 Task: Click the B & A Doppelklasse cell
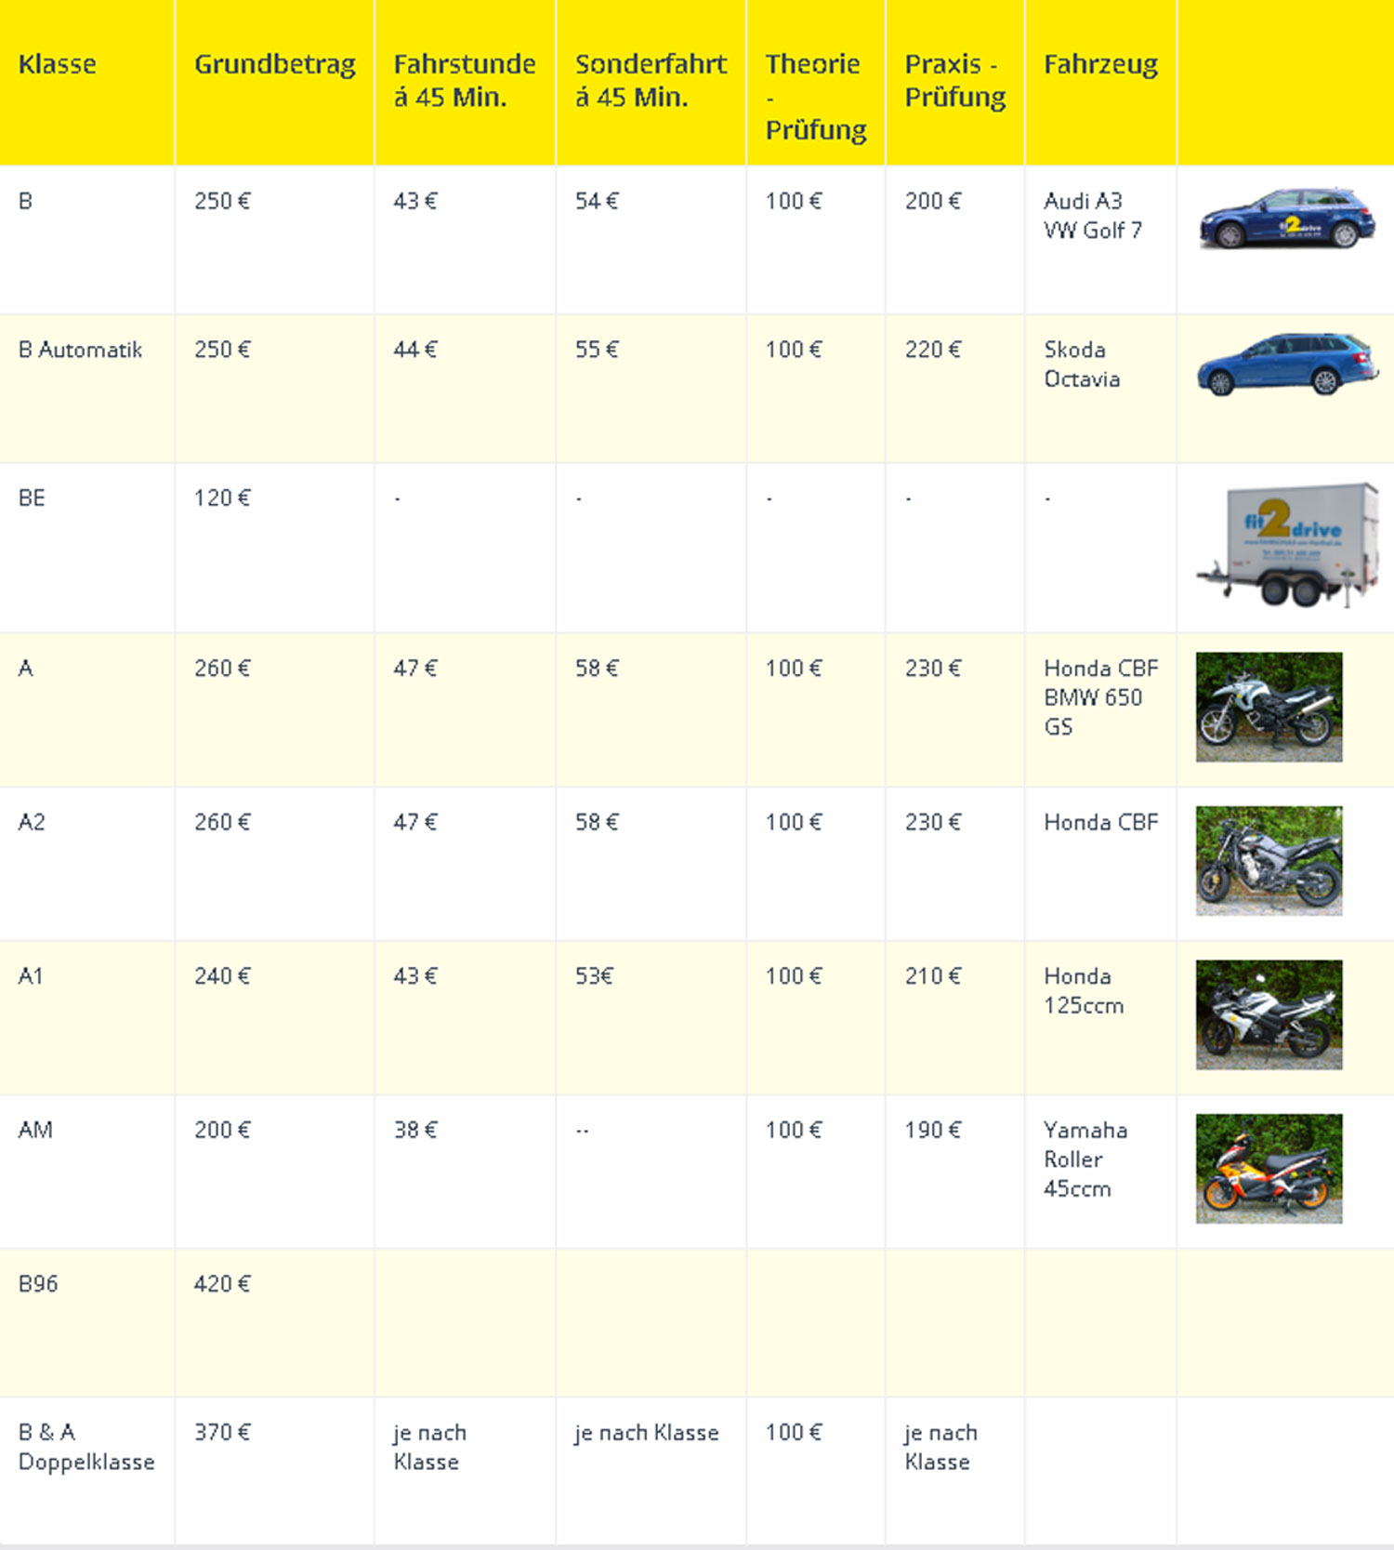tap(86, 1447)
